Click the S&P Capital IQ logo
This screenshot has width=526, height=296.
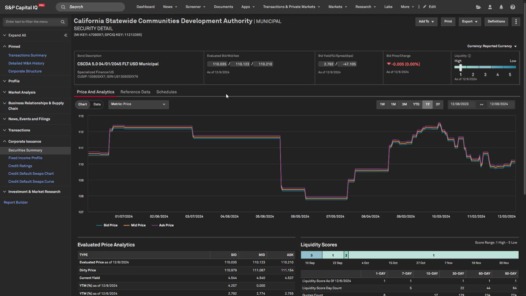click(x=25, y=7)
